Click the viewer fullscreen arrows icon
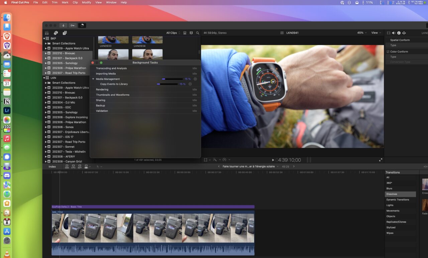The image size is (428, 258). click(381, 160)
